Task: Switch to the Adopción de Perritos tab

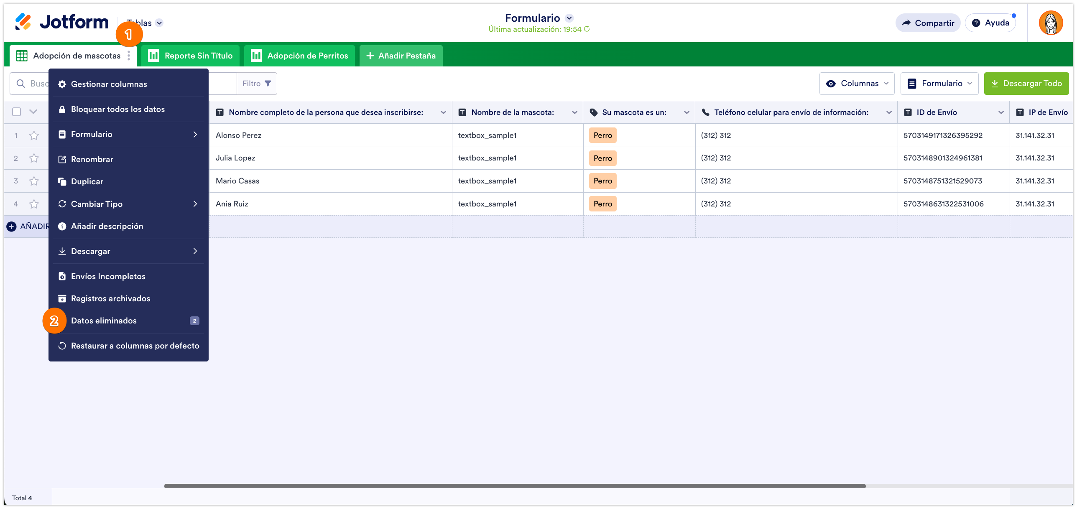Action: 299,55
